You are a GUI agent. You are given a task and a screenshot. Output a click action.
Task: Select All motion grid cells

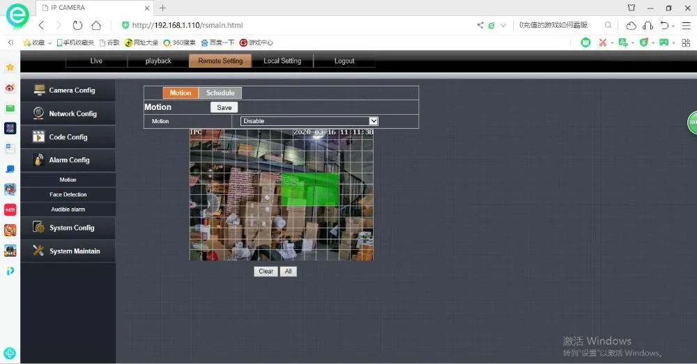288,271
